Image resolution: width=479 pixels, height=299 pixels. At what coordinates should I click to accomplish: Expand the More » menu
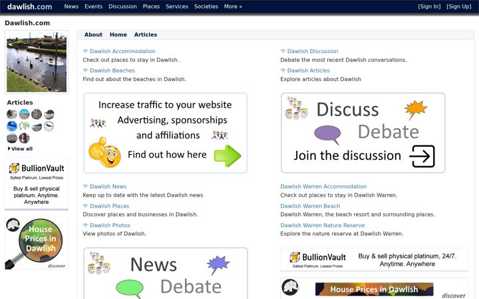click(x=233, y=7)
